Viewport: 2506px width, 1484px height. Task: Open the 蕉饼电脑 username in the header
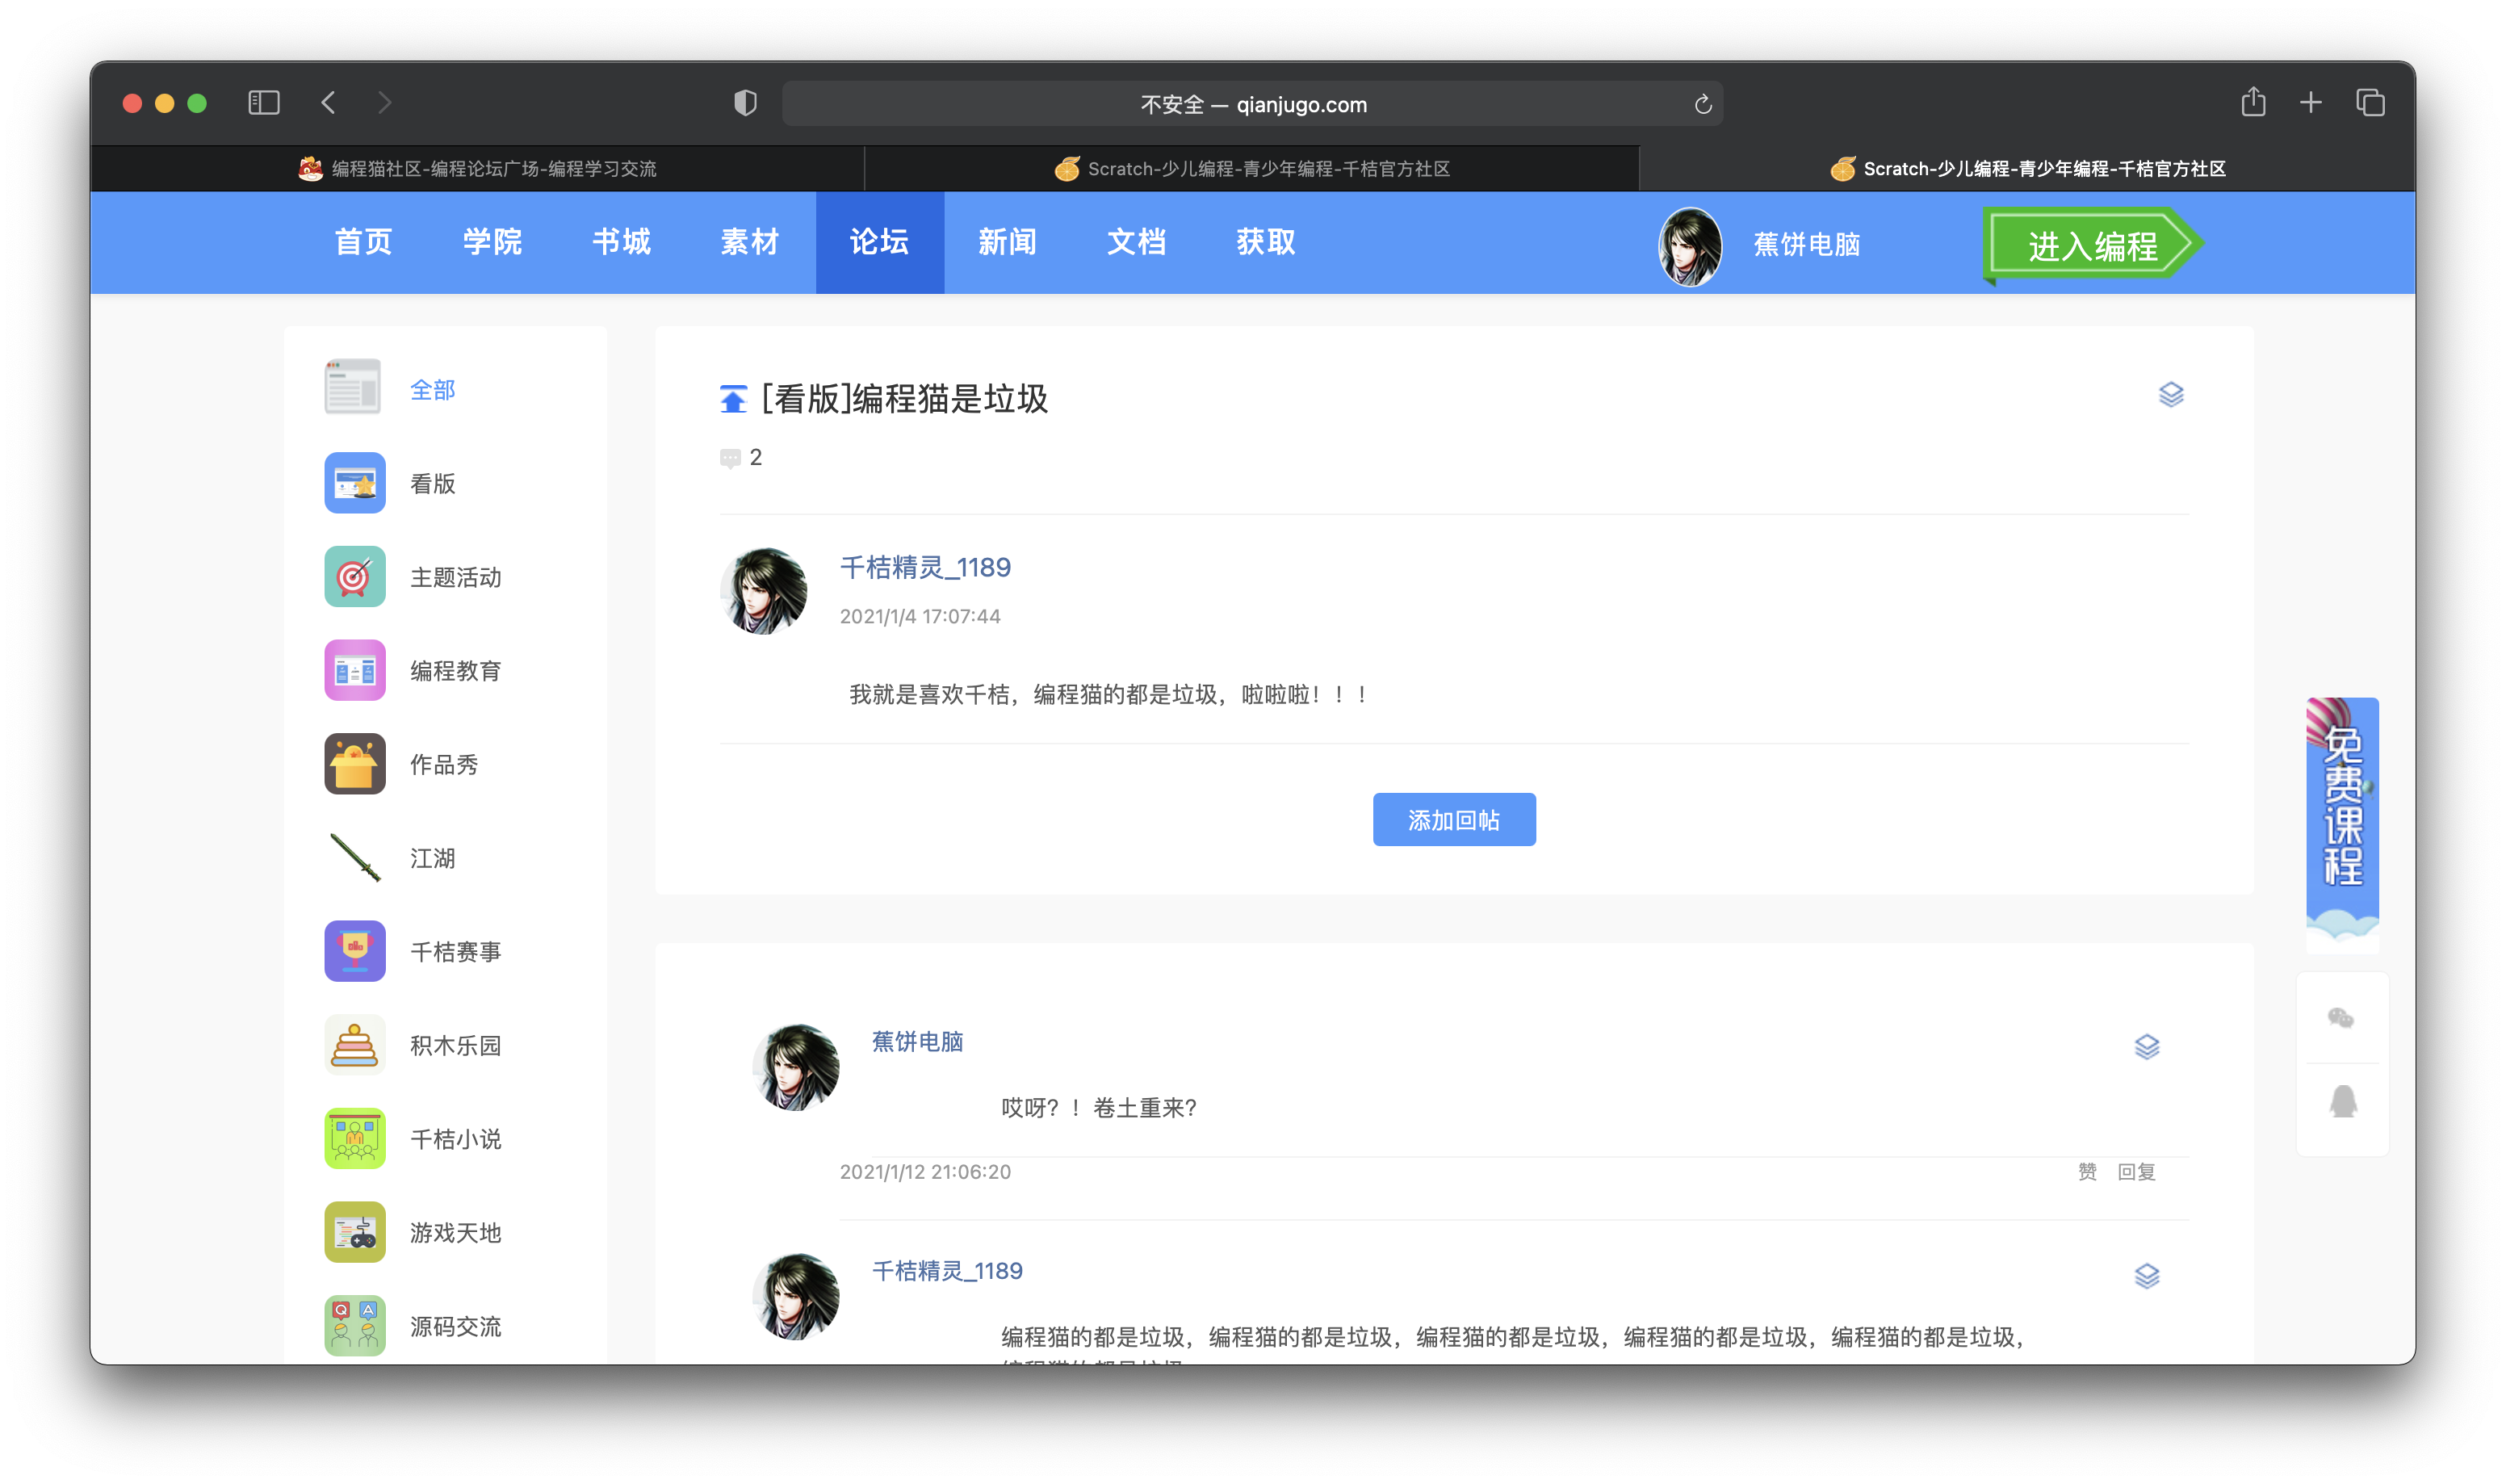[1806, 244]
